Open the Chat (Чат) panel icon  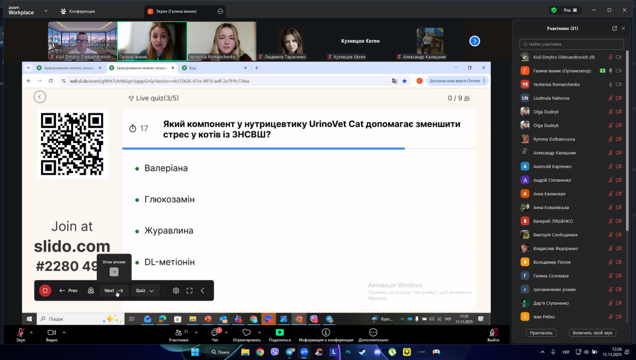coord(215,333)
